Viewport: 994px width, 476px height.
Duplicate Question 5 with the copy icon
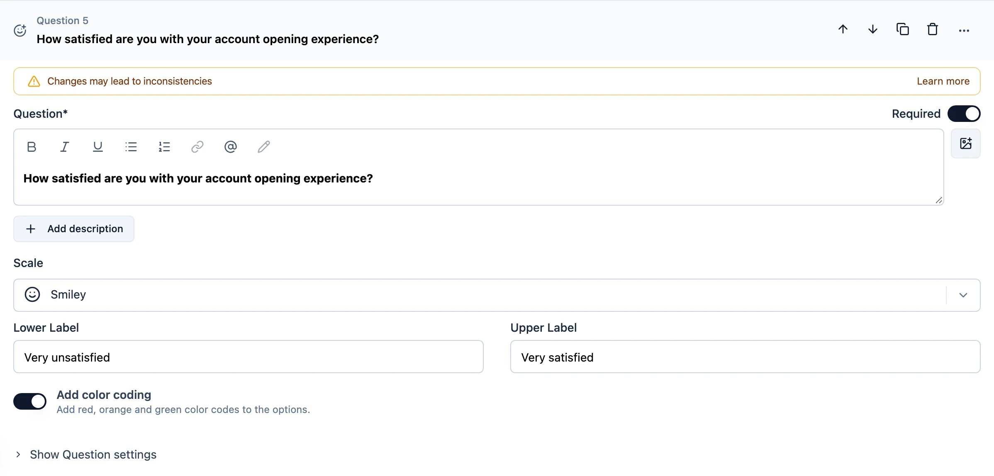click(x=902, y=29)
